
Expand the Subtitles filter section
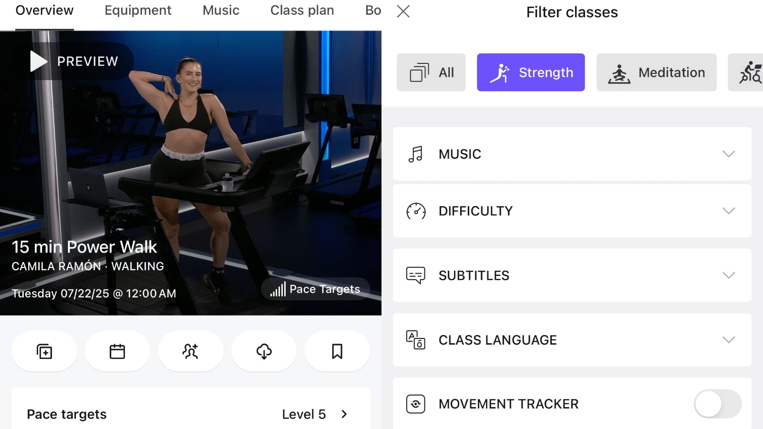tap(572, 275)
